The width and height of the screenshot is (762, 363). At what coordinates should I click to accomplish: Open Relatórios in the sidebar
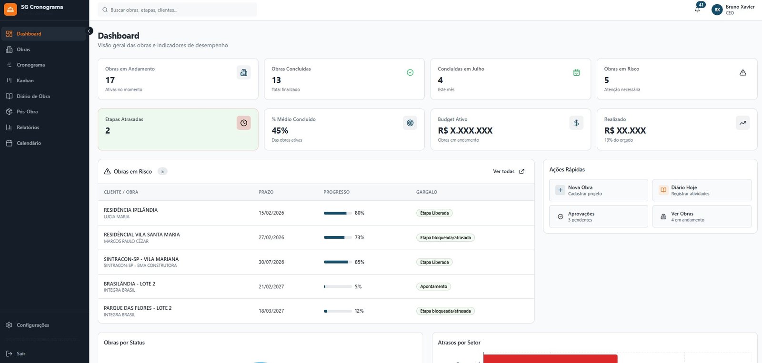44,128
